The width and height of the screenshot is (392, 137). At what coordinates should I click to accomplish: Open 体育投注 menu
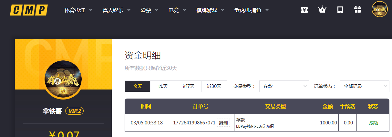pyautogui.click(x=75, y=10)
